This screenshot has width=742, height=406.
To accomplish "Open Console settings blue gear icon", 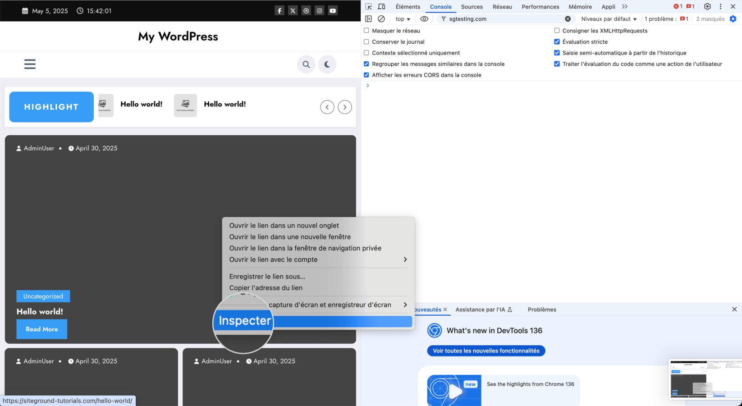I will coord(733,19).
